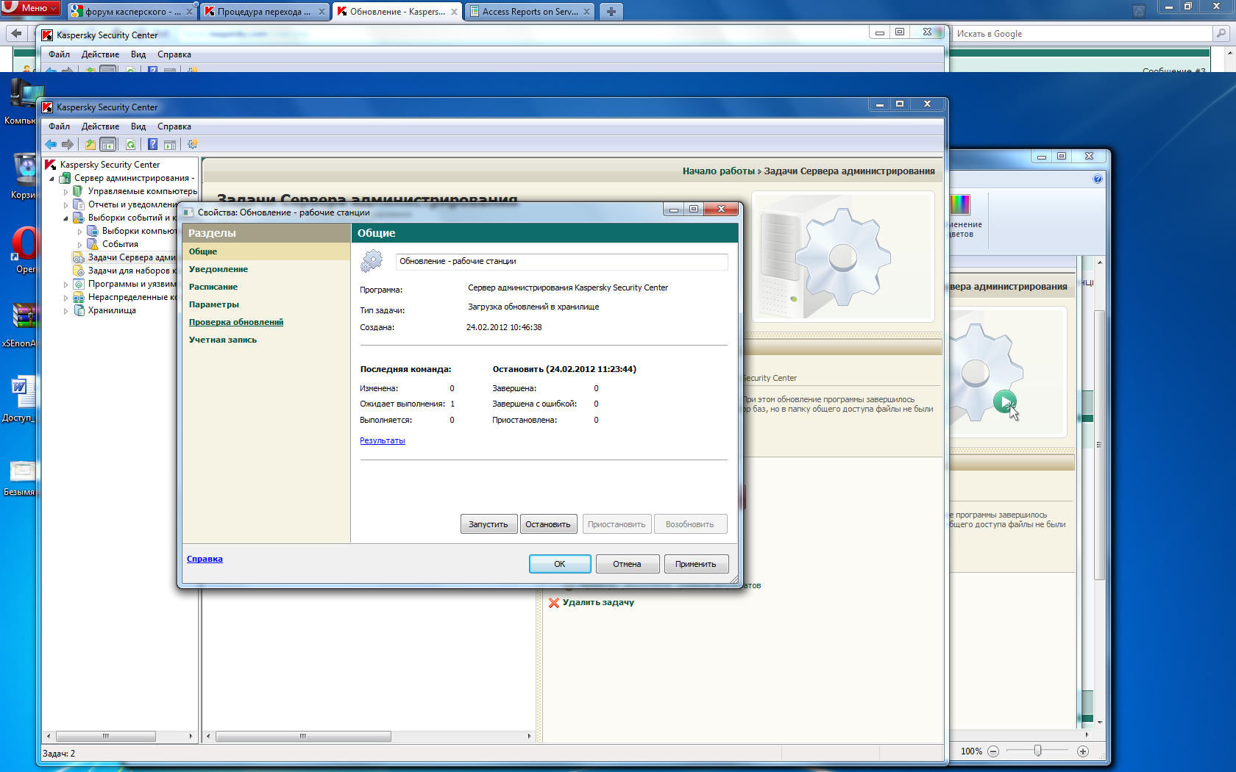Click the color spectrum Изменение цветов icon

(960, 204)
